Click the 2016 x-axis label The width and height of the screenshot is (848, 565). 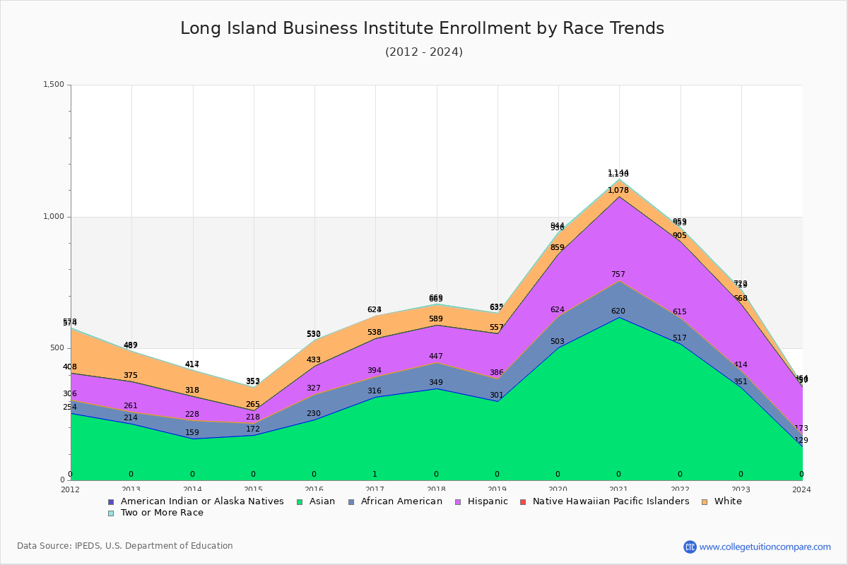coord(314,489)
